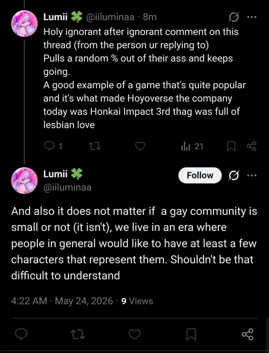Repost the main tweet
Image resolution: width=269 pixels, height=353 pixels.
pyautogui.click(x=78, y=334)
